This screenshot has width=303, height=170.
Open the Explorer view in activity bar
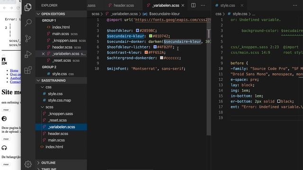point(28,8)
